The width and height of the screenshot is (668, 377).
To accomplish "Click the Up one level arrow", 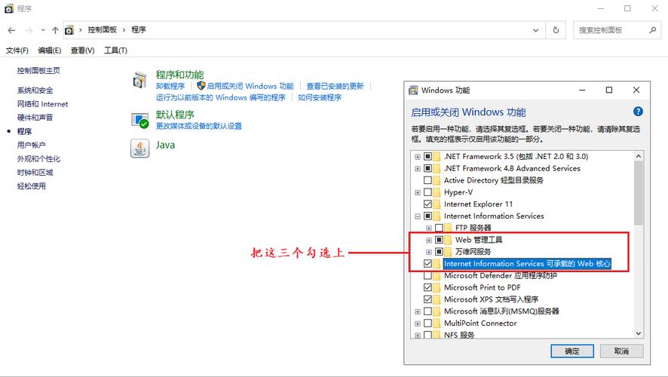I will tap(55, 30).
